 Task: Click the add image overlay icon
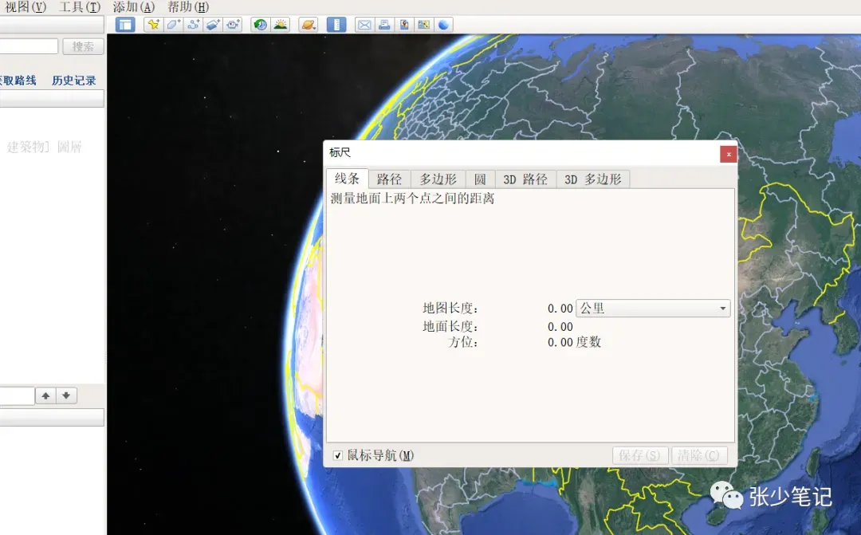click(213, 25)
